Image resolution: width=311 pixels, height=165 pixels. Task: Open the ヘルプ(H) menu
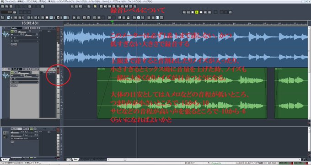coord(148,1)
